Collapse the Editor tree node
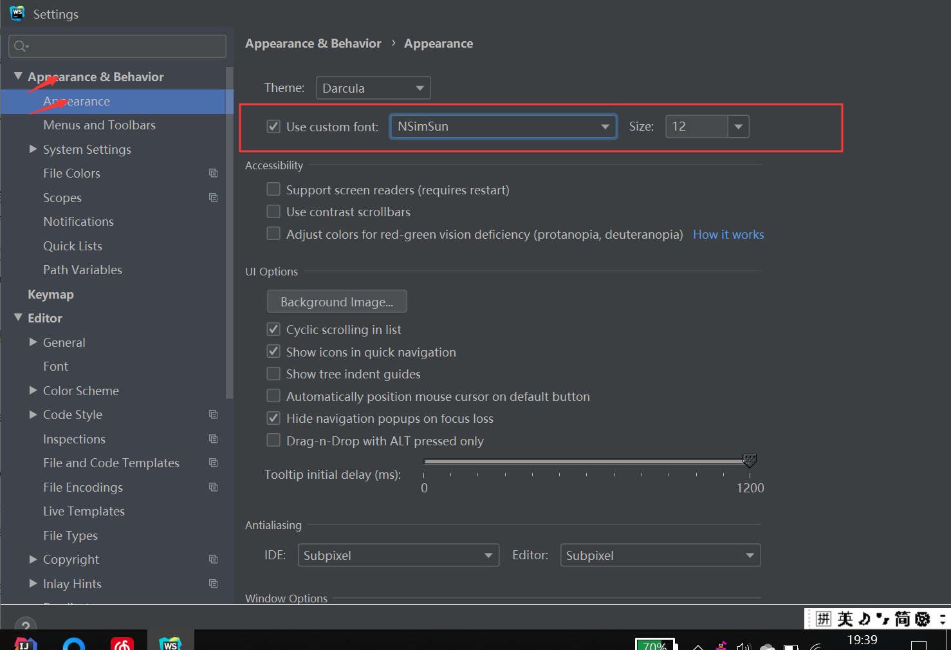The height and width of the screenshot is (650, 951). point(18,317)
